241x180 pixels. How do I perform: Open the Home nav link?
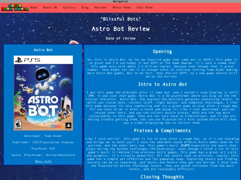click(33, 8)
